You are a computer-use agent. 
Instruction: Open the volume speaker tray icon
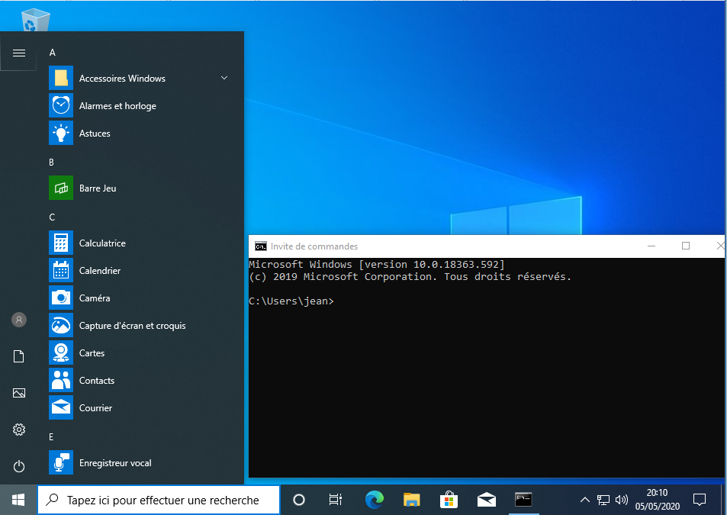pyautogui.click(x=621, y=500)
